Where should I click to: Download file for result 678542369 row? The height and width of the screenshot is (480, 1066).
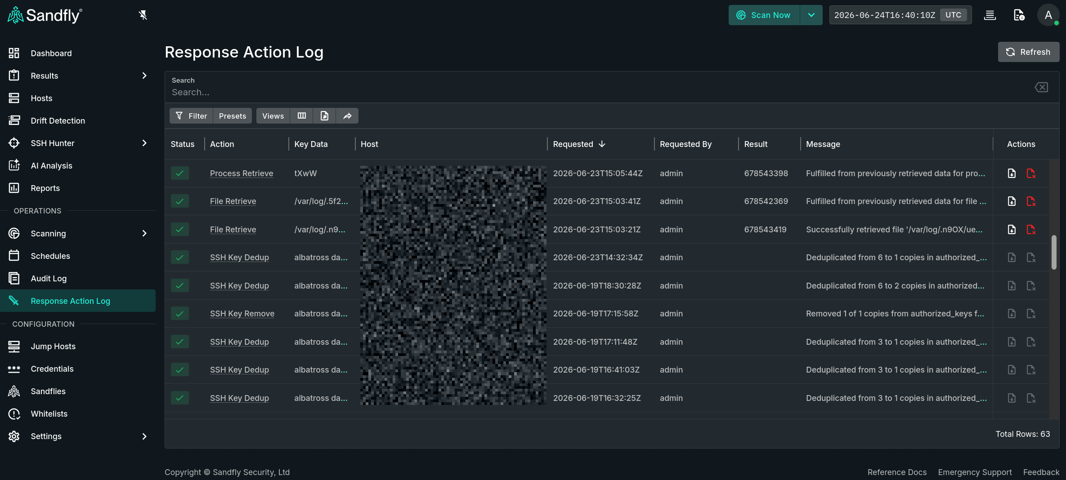[1012, 201]
